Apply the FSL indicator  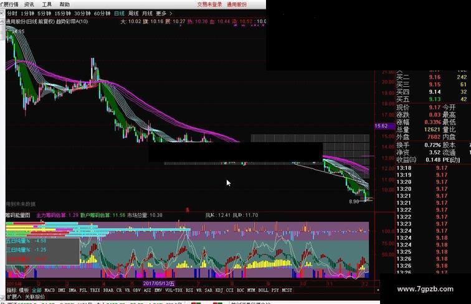(x=83, y=290)
